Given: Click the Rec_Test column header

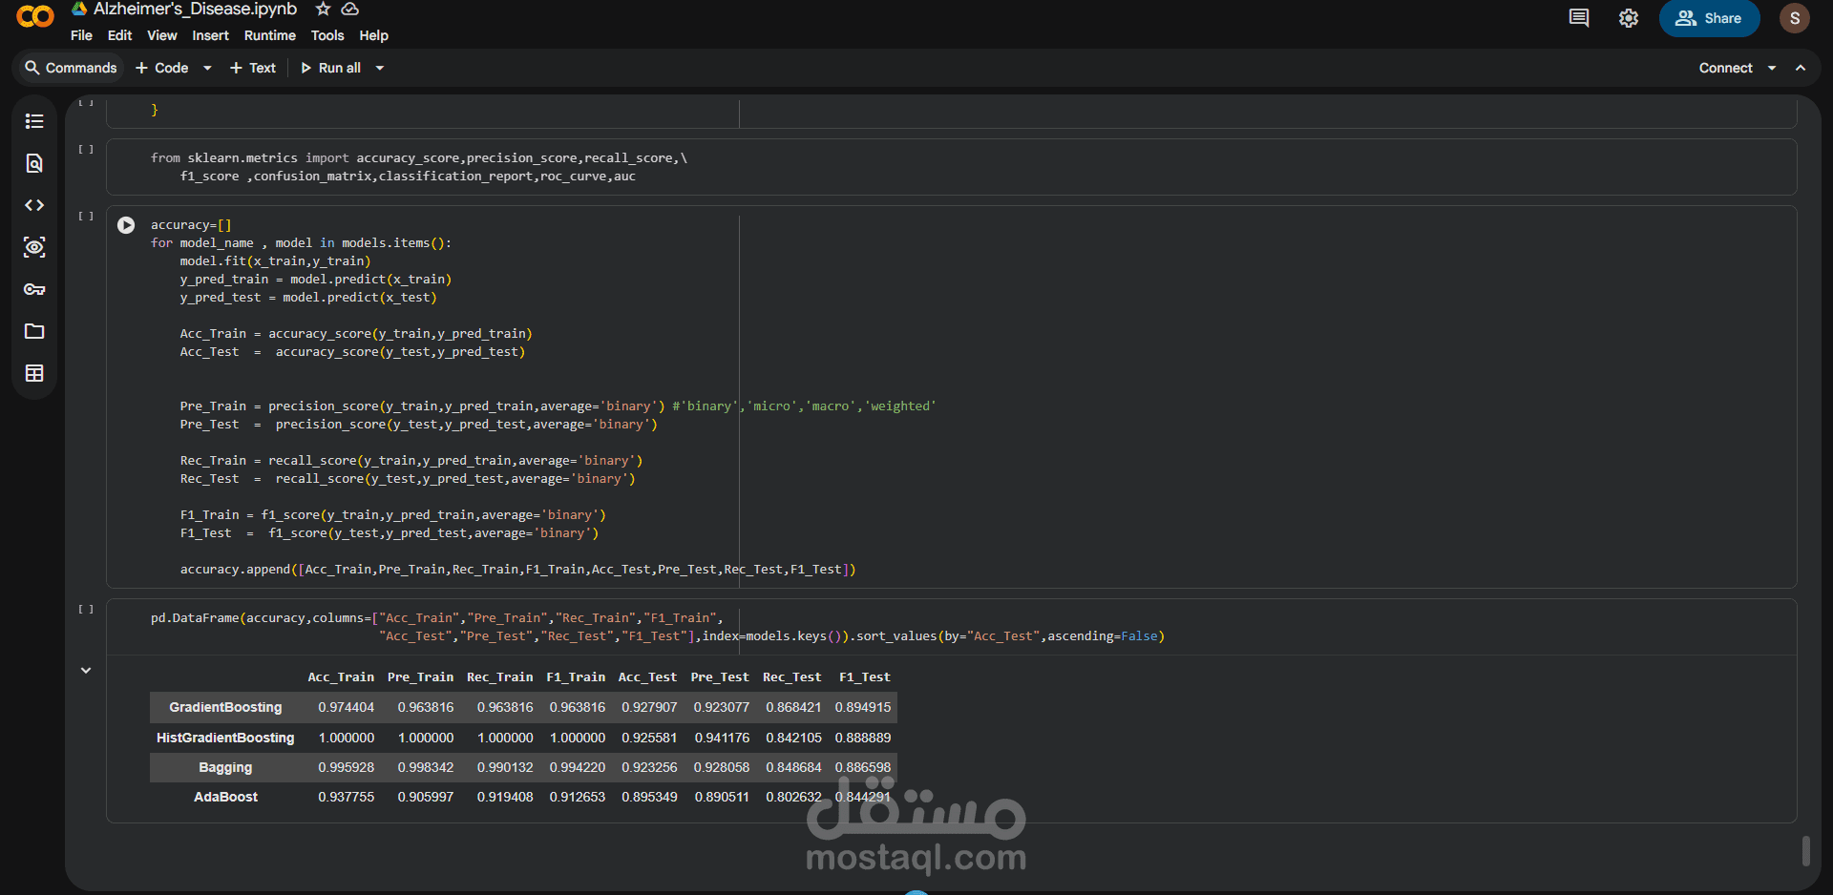Looking at the screenshot, I should coord(791,677).
